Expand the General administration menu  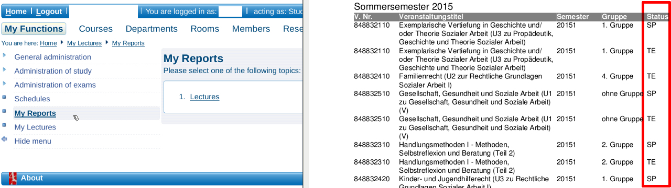pos(52,57)
